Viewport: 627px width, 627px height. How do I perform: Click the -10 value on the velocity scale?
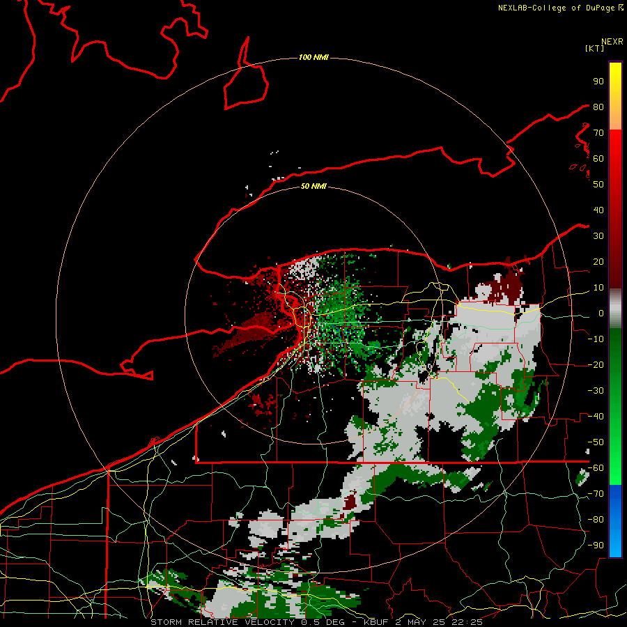pos(596,339)
